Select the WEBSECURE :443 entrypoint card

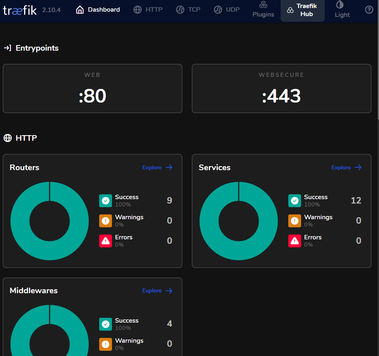281,88
